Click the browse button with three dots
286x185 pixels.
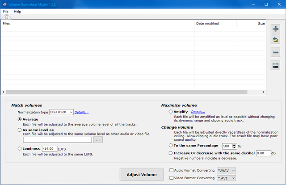coord(98,140)
